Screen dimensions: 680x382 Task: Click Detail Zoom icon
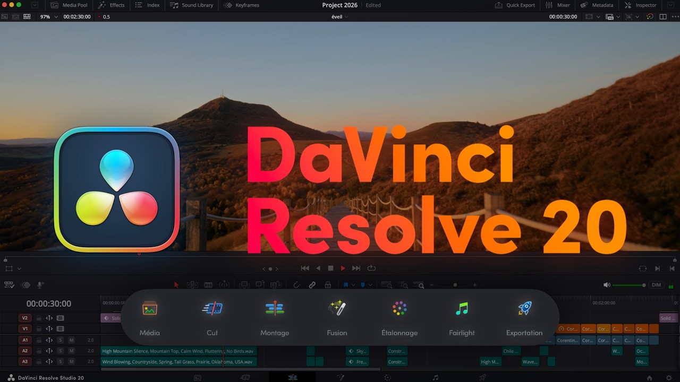(404, 285)
